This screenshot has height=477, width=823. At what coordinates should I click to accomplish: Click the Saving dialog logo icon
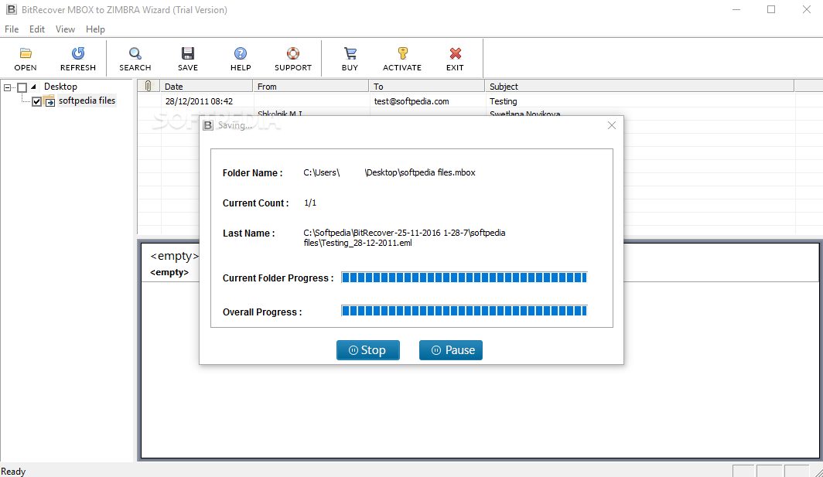[208, 125]
